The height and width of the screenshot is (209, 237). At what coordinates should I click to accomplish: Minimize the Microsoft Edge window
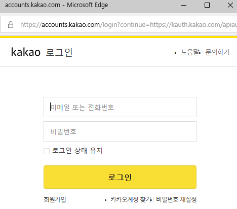coord(184,6)
